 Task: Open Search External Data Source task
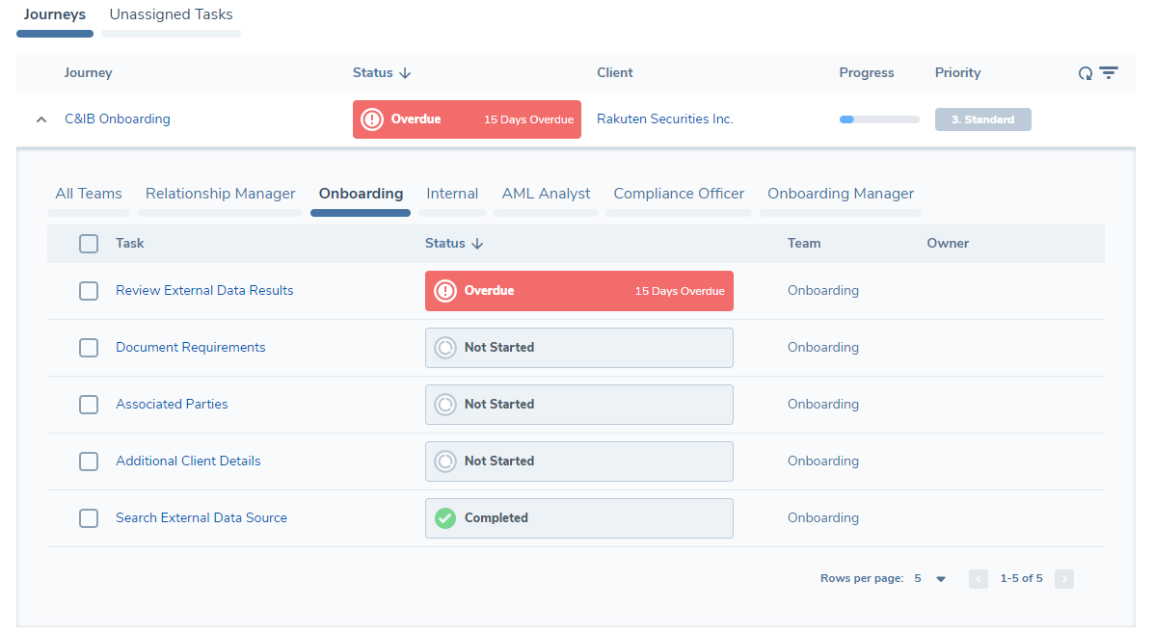tap(201, 518)
